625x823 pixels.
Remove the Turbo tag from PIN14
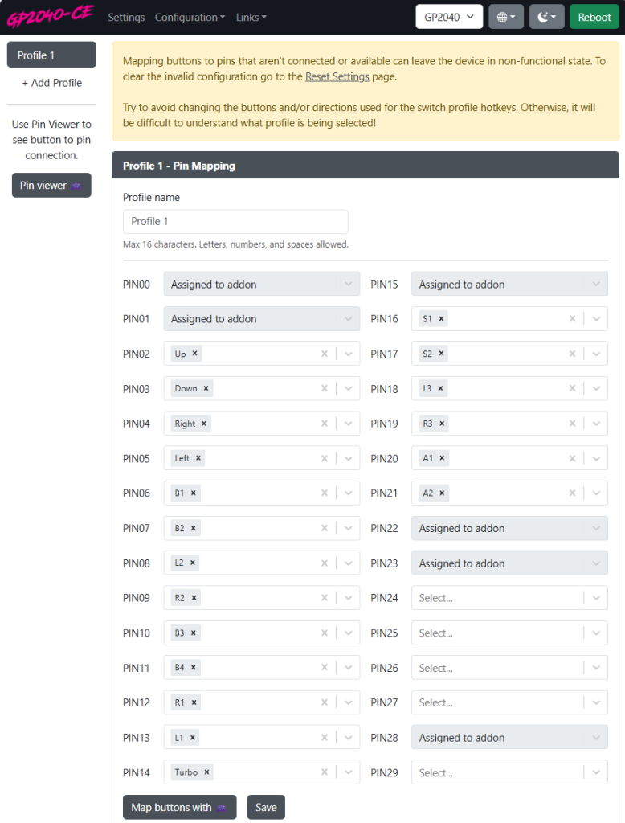[x=206, y=772]
